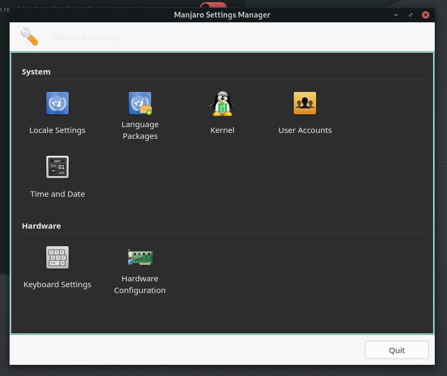Screen dimensions: 447x376
Task: Click the "User Accounts" label
Action: [305, 130]
